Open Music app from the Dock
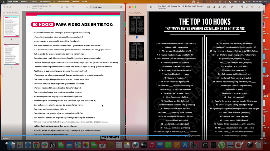This screenshot has width=270, height=151. [x=152, y=145]
